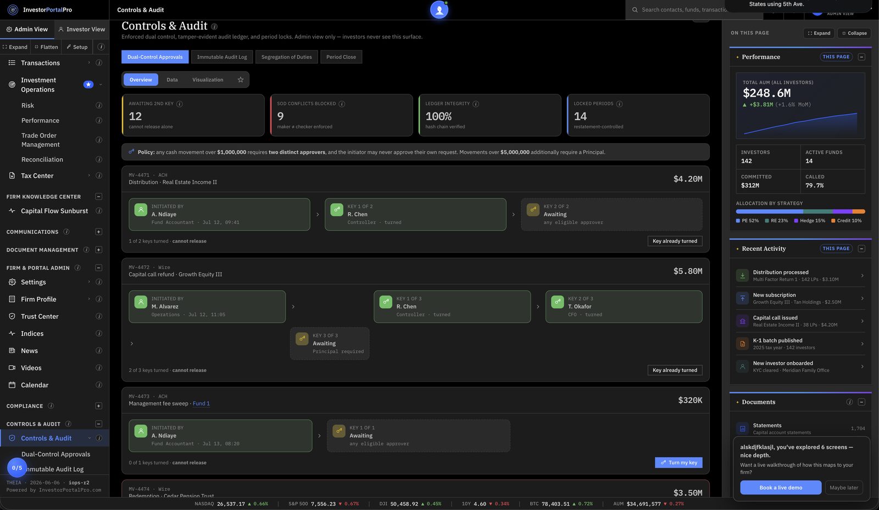Select the Data sub-tab
Screen dimensions: 879x510
click(172, 80)
